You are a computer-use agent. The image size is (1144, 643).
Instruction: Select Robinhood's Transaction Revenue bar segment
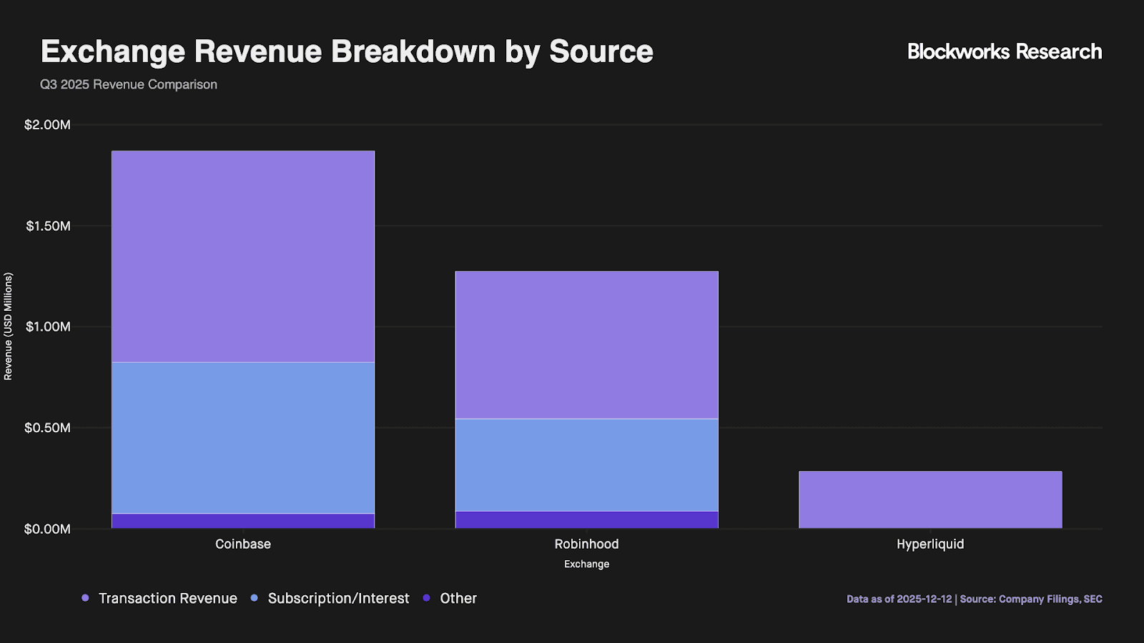pos(586,344)
